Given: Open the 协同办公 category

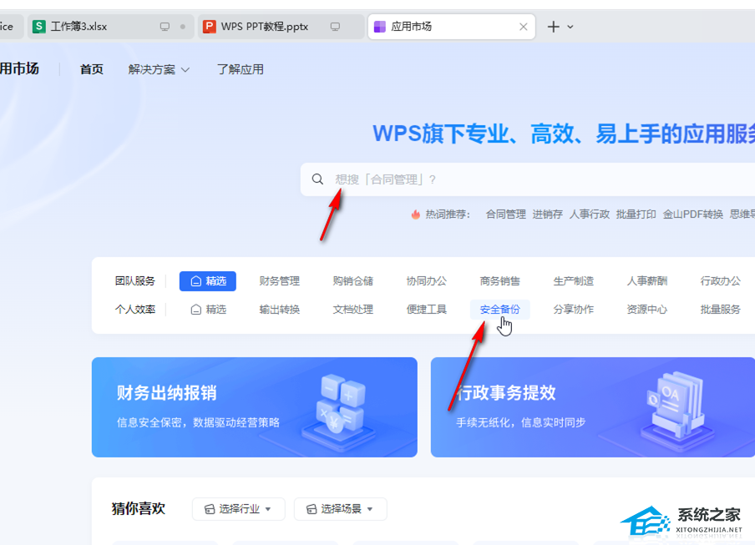Looking at the screenshot, I should 426,281.
